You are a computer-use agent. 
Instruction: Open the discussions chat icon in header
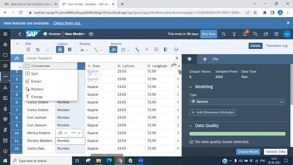tap(255, 34)
